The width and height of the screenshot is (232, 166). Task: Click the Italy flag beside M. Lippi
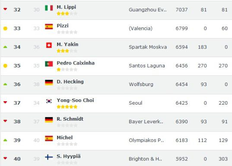point(49,8)
